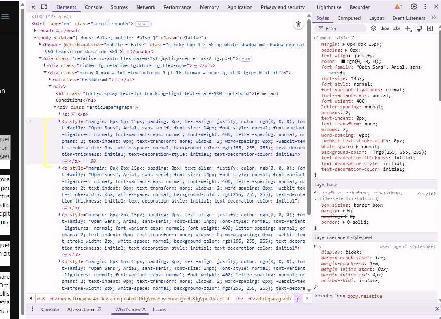This screenshot has height=319, width=441.
Task: Open the Performance tab
Action: (x=177, y=7)
